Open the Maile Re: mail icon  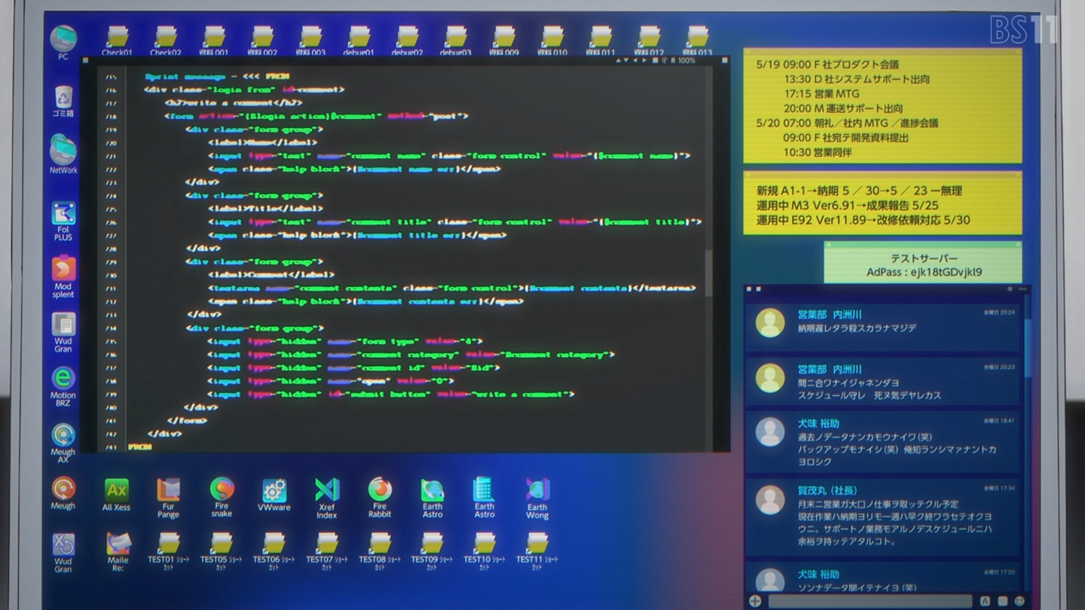[118, 551]
